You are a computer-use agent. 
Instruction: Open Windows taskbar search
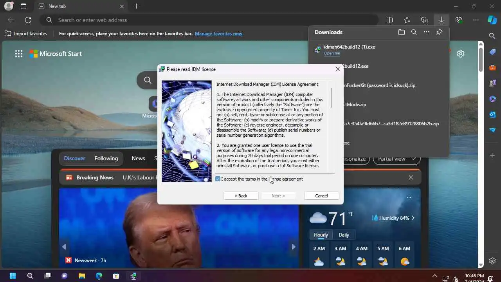coord(30,276)
